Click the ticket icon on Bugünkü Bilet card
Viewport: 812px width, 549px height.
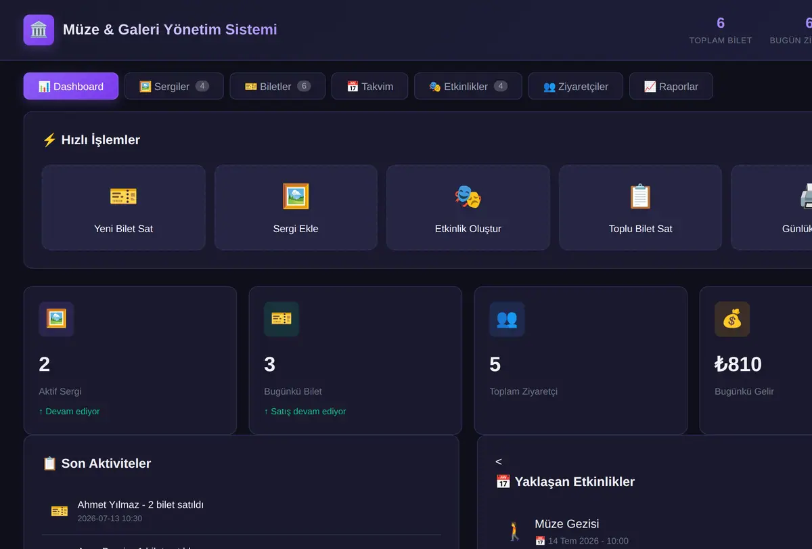[281, 319]
